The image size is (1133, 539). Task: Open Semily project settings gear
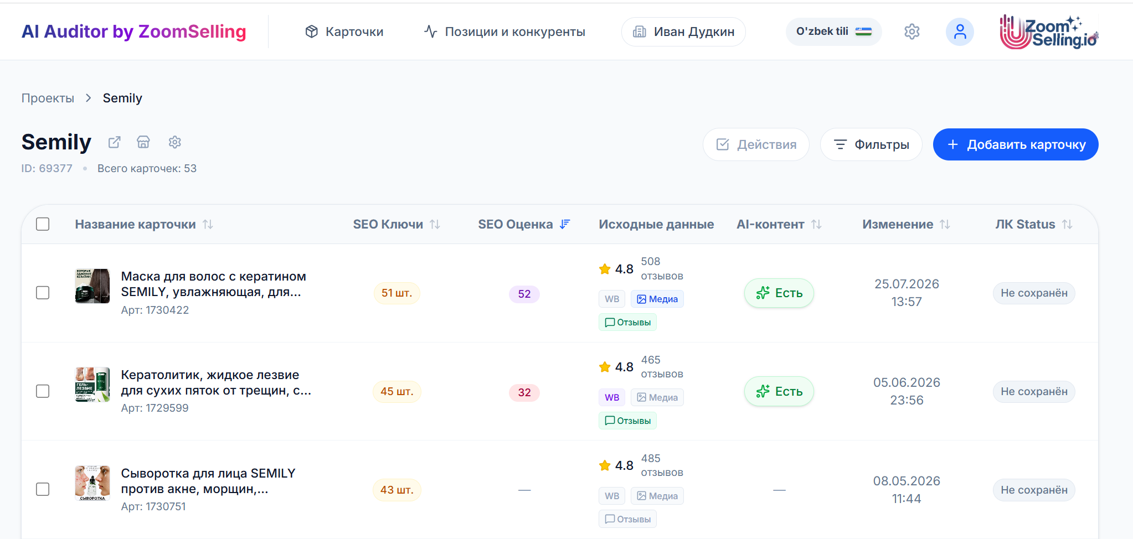tap(175, 142)
